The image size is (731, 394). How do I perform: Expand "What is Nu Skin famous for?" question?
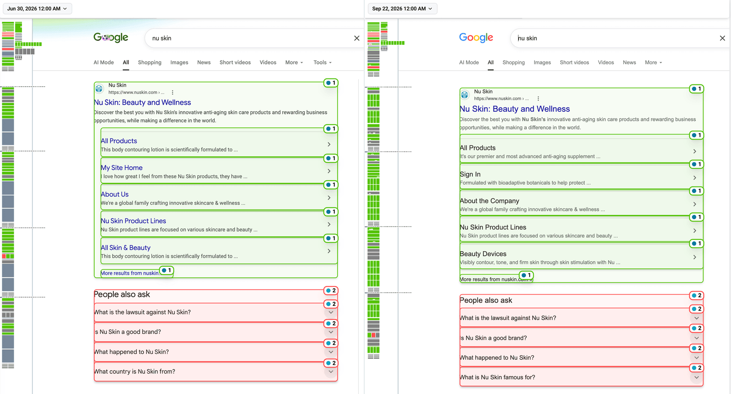[x=581, y=378]
